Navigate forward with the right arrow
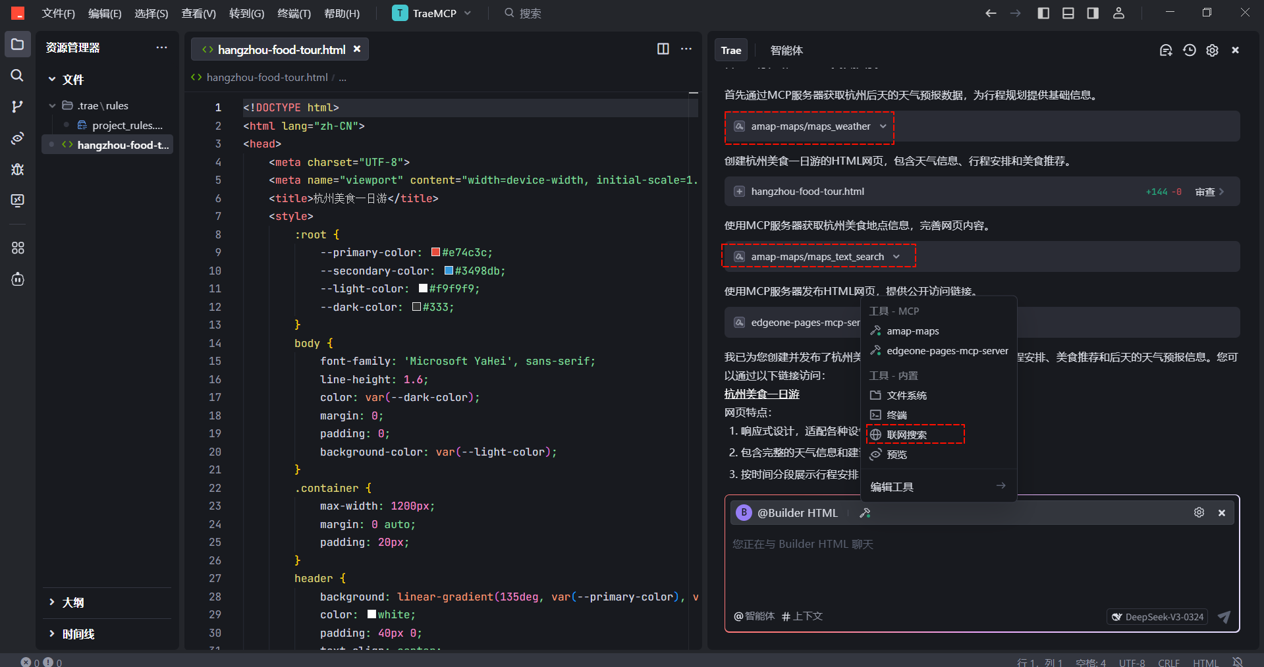This screenshot has width=1264, height=667. 1015,13
